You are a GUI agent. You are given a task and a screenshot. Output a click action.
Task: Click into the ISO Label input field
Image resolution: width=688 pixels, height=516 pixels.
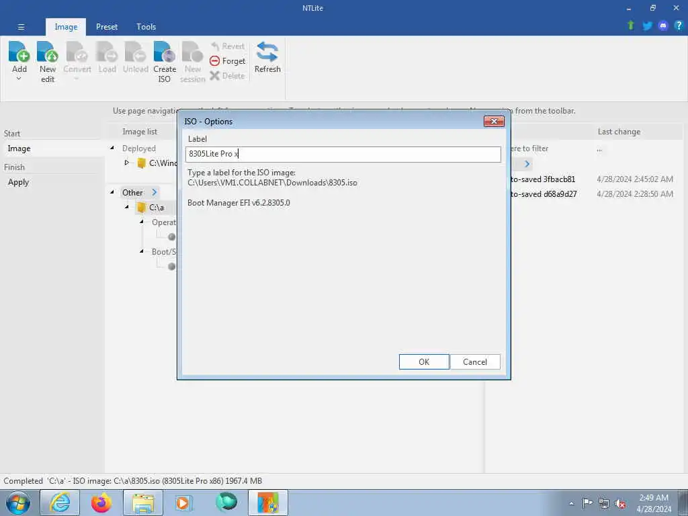pos(343,154)
